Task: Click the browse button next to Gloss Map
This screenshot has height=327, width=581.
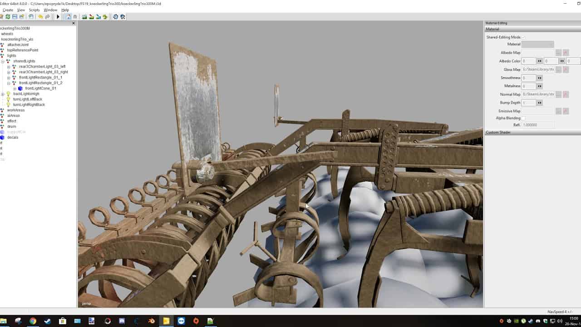Action: 558,69
